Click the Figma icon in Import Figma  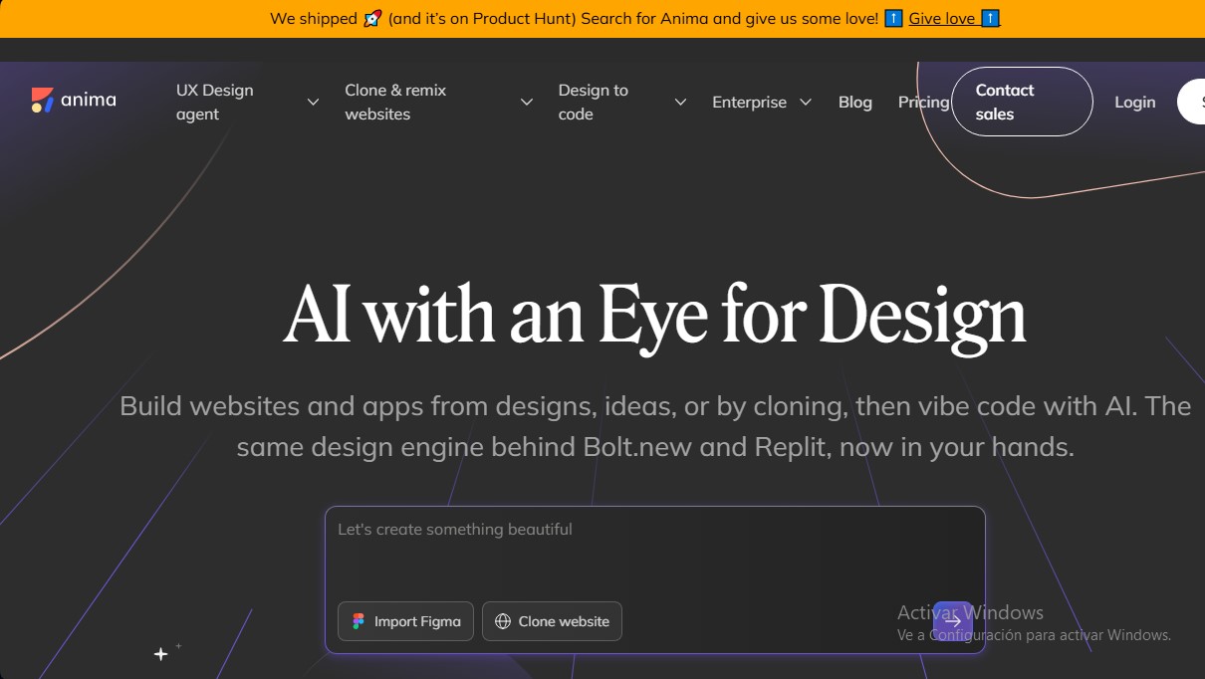(359, 621)
